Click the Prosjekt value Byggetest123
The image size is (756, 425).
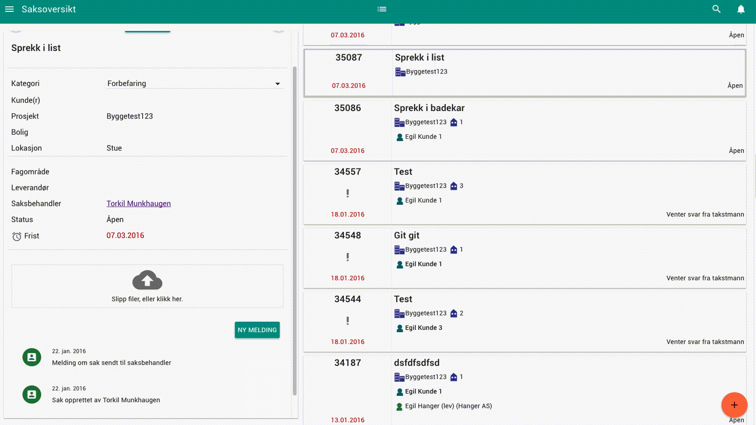click(x=130, y=116)
